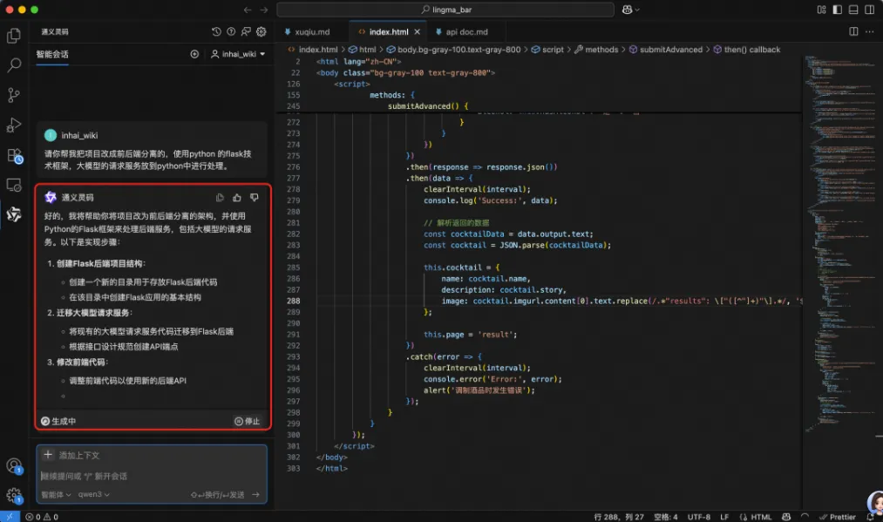This screenshot has height=522, width=883.
Task: Stop generation with 停止 button
Action: [x=248, y=421]
